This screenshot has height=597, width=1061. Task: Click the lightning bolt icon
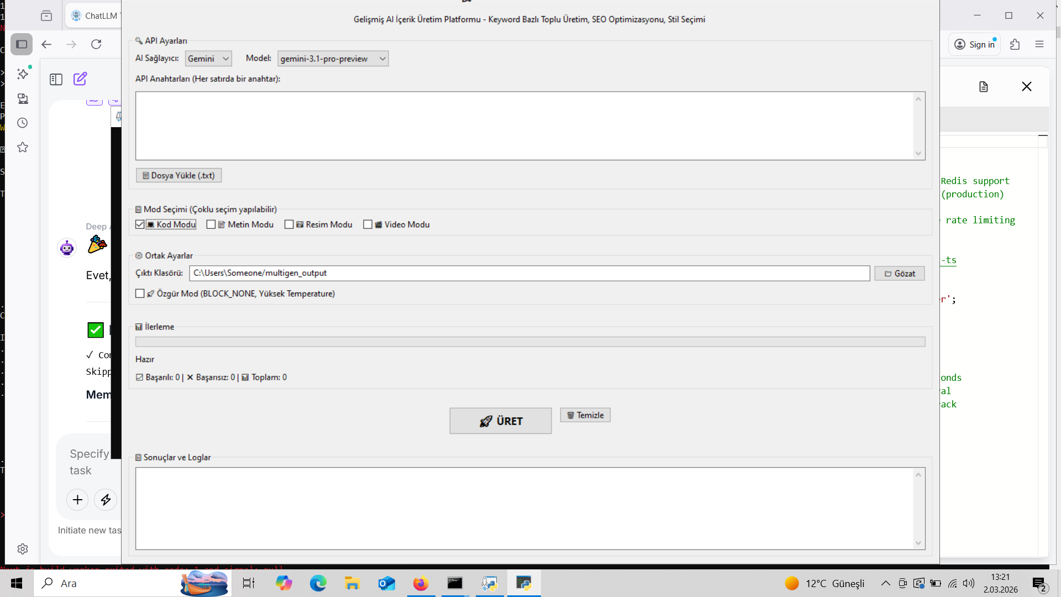tap(106, 500)
